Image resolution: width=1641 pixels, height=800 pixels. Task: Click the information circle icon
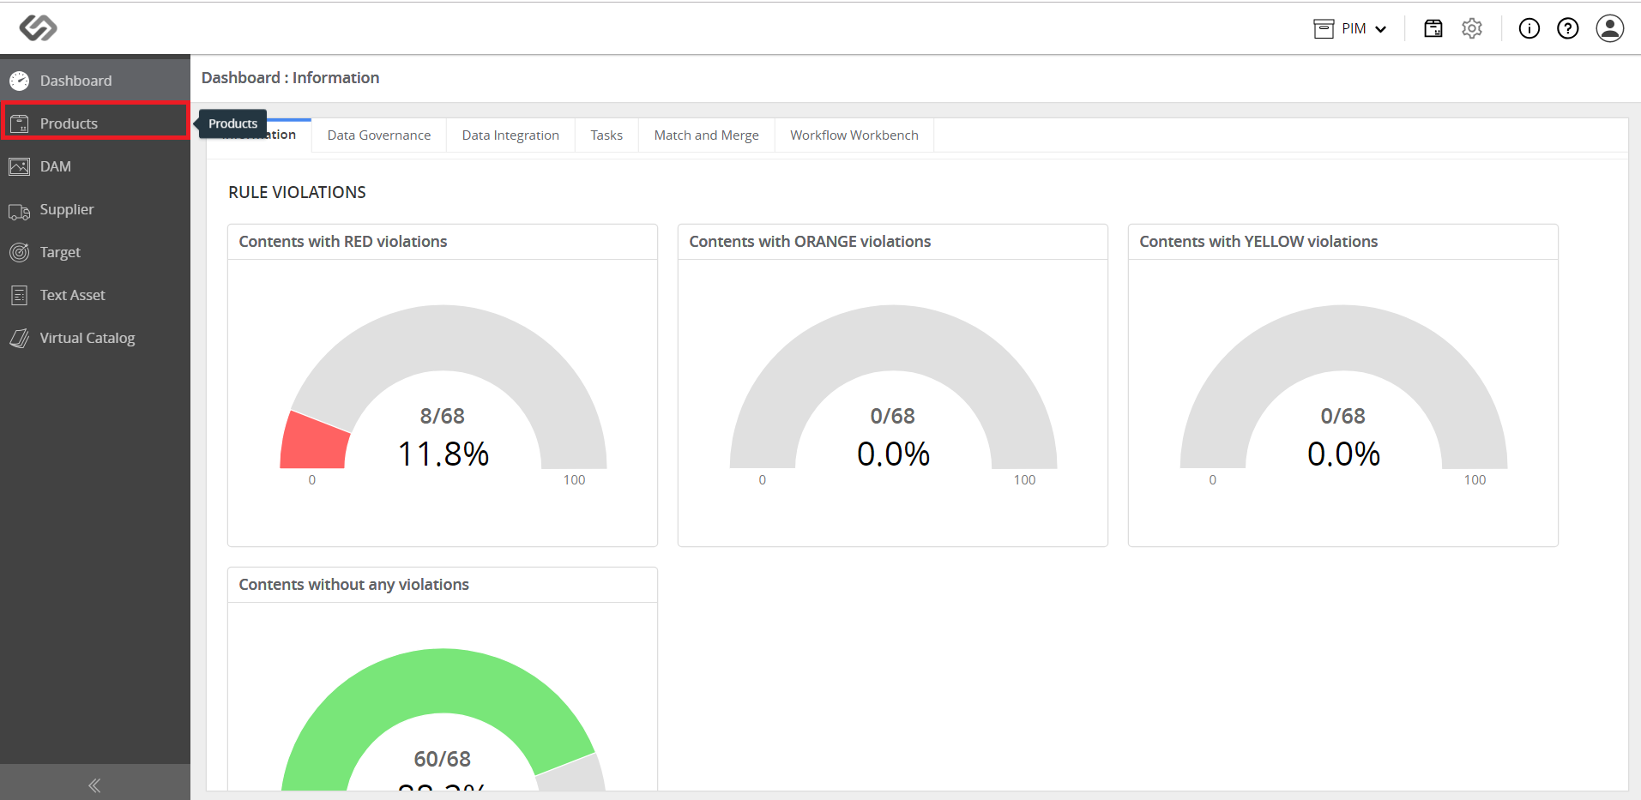click(x=1529, y=28)
